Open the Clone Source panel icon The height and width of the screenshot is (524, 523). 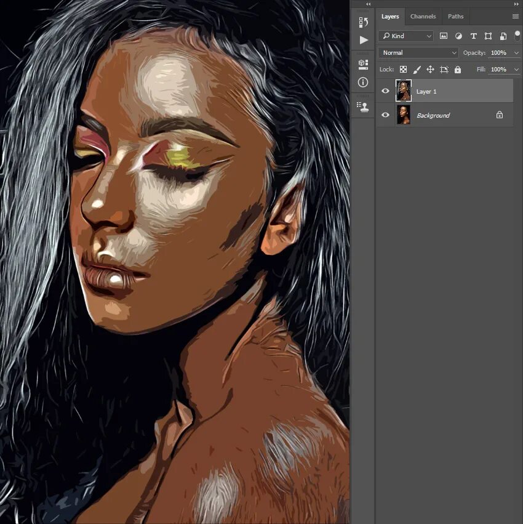[x=363, y=107]
